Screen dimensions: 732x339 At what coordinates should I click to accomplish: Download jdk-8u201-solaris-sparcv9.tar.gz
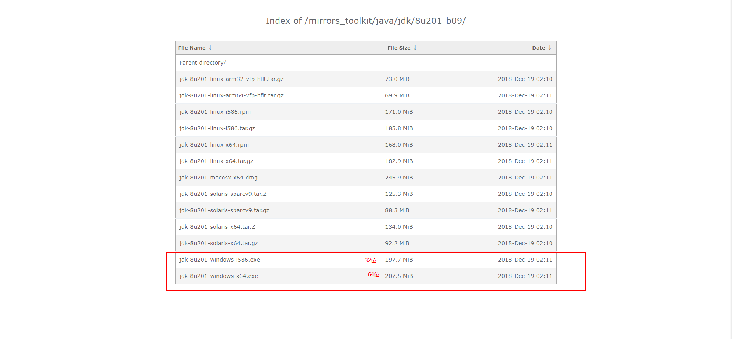(x=224, y=210)
